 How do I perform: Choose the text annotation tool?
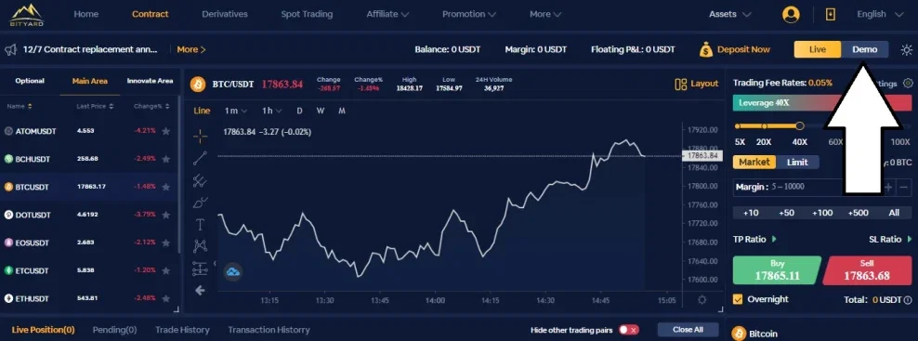click(x=200, y=225)
